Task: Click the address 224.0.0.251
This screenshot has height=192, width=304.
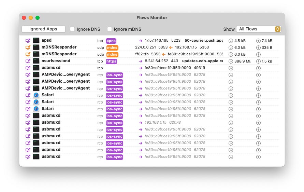Action: [145, 47]
